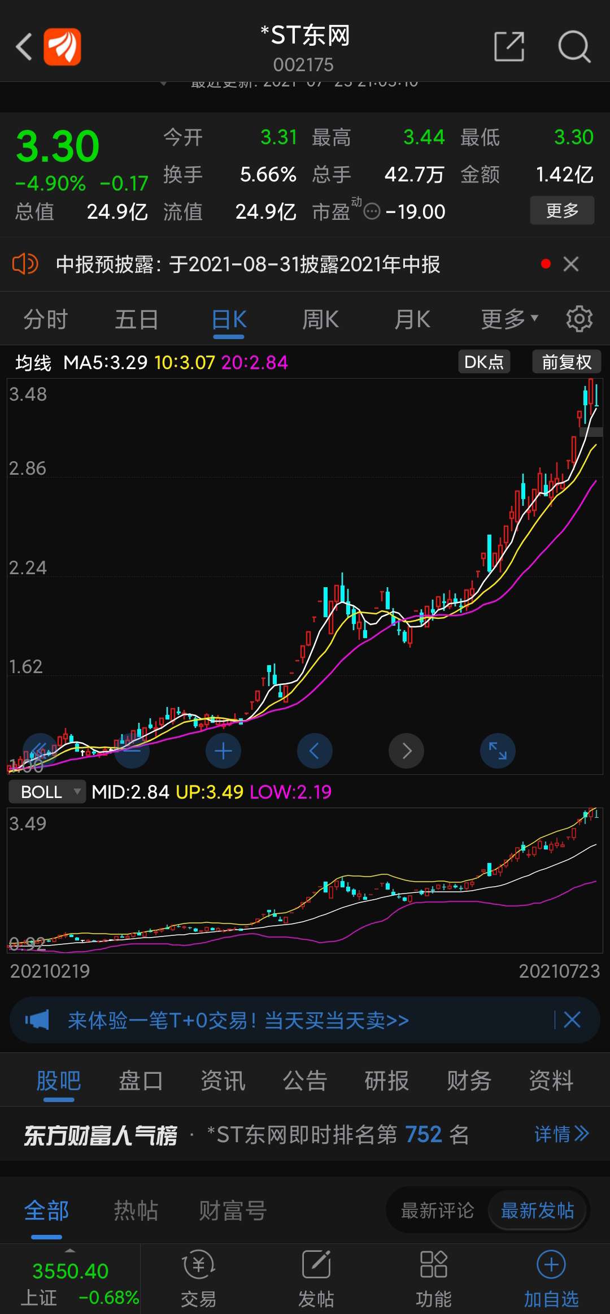
Task: Tap the 均线 moving average label
Action: point(33,362)
